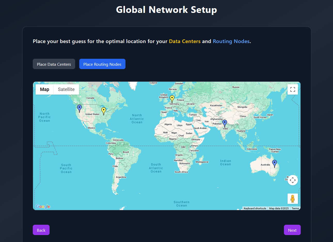The image size is (333, 242).
Task: Select the blue routing node pin in Australia
Action: (275, 164)
